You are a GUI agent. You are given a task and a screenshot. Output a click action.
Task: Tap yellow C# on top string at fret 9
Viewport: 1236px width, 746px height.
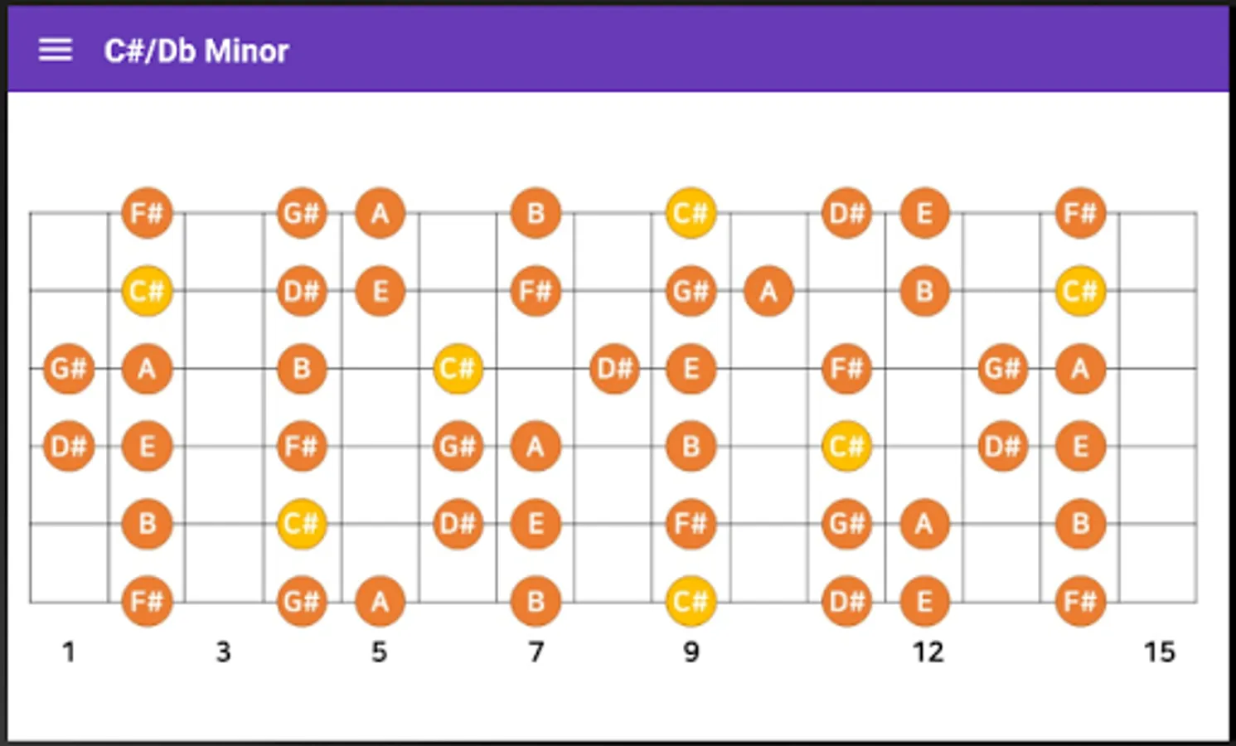691,213
